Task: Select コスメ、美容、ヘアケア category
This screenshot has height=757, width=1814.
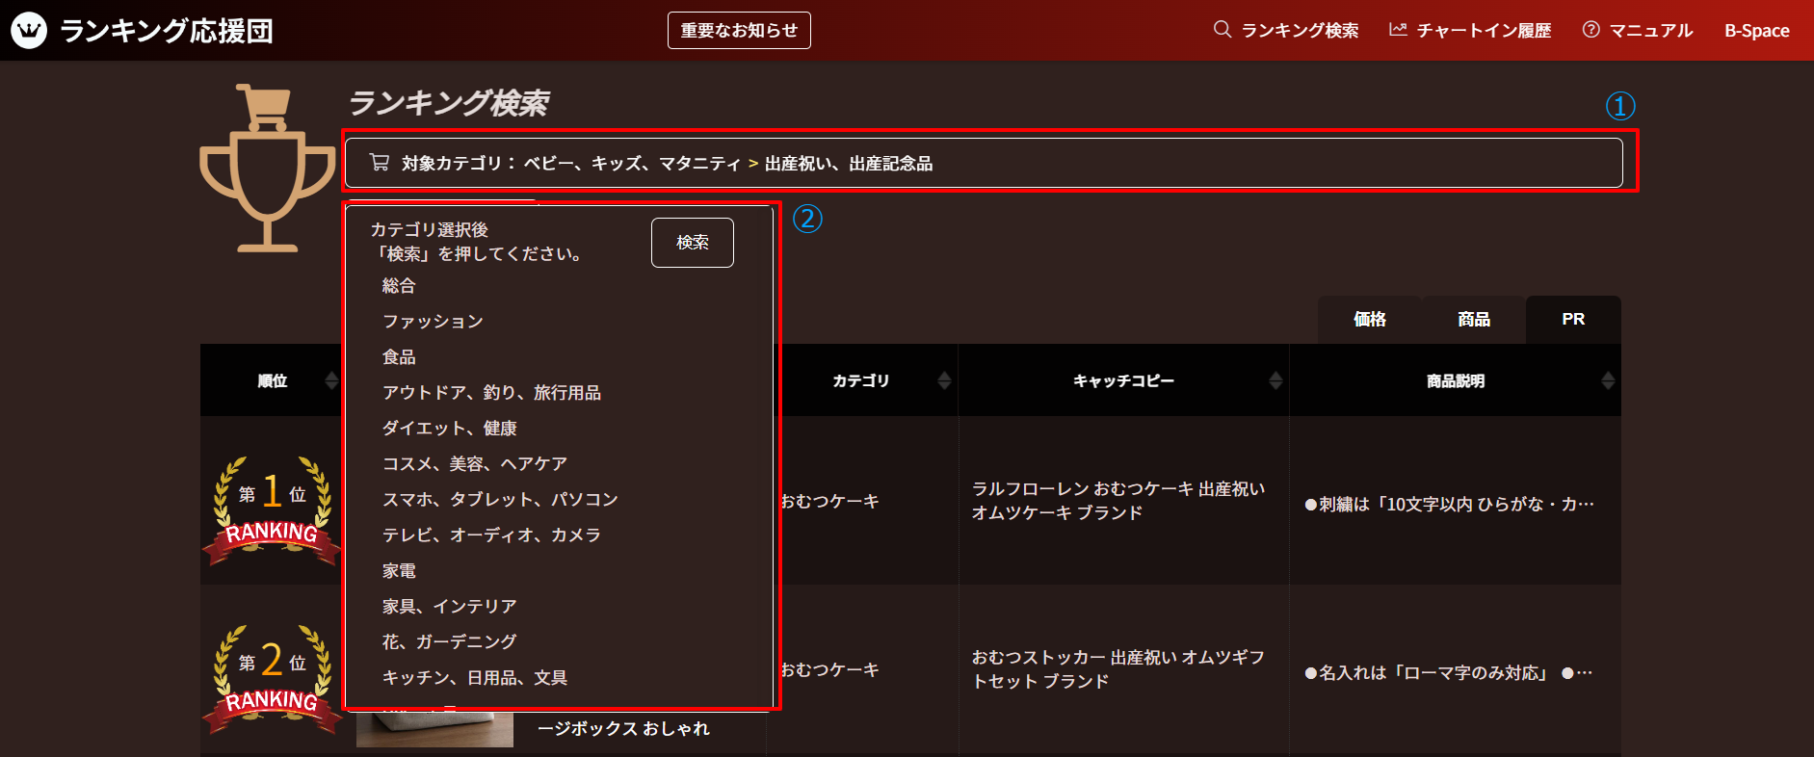Action: 475,464
